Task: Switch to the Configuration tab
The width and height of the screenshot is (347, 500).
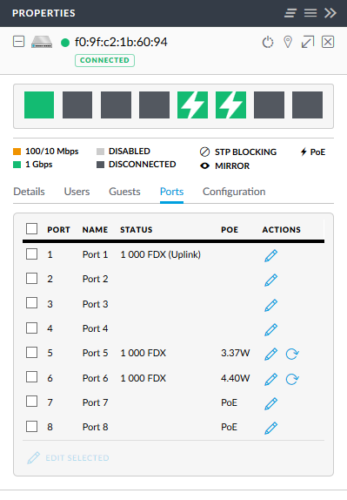Action: coord(234,192)
